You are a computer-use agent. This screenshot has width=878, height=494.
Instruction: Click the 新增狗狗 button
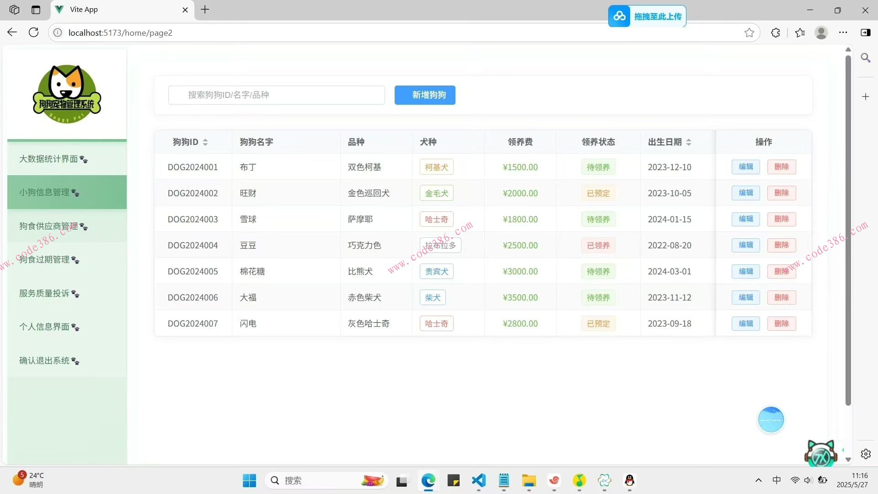(424, 95)
